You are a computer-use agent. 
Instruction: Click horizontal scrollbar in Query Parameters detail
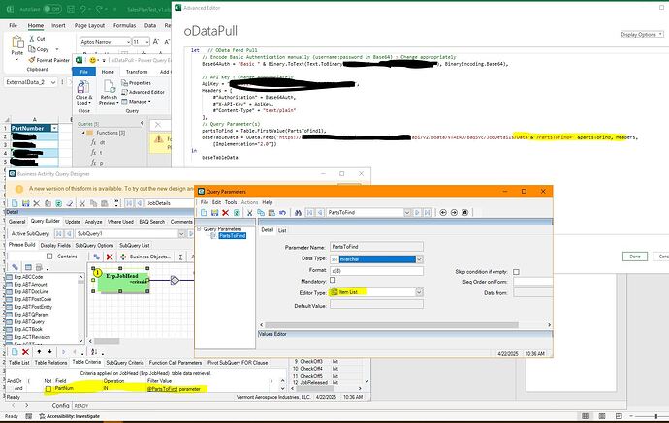point(392,325)
